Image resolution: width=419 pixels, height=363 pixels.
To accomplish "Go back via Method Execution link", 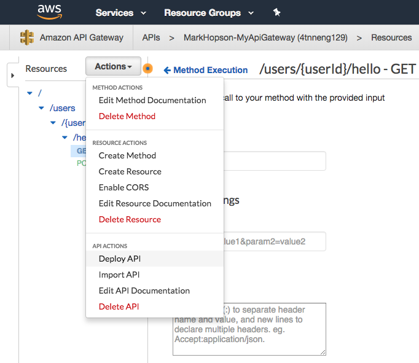I will (206, 70).
